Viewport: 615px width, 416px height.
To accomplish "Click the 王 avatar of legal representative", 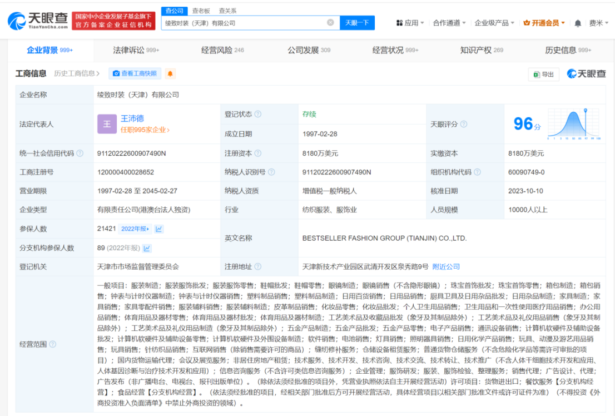I will pyautogui.click(x=107, y=124).
